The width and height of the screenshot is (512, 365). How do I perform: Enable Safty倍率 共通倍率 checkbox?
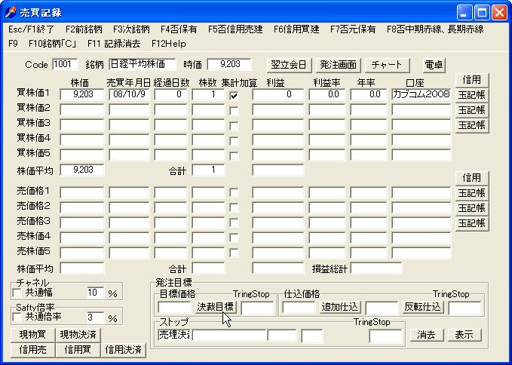tap(17, 317)
